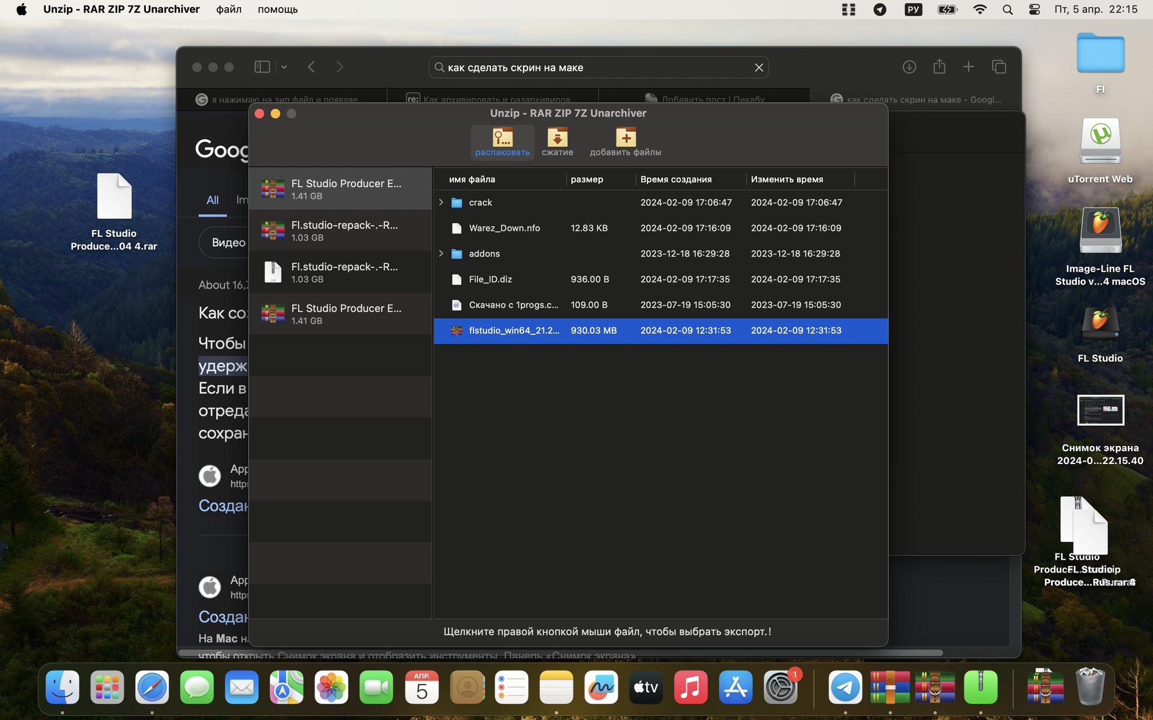Open the файл menu in menu bar
Screen dimensions: 1153x720
pos(229,10)
